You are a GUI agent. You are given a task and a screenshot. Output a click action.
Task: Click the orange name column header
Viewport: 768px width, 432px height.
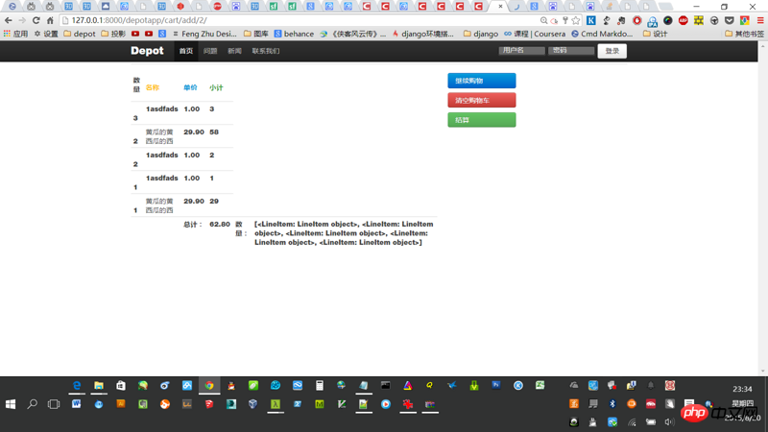[x=153, y=87]
